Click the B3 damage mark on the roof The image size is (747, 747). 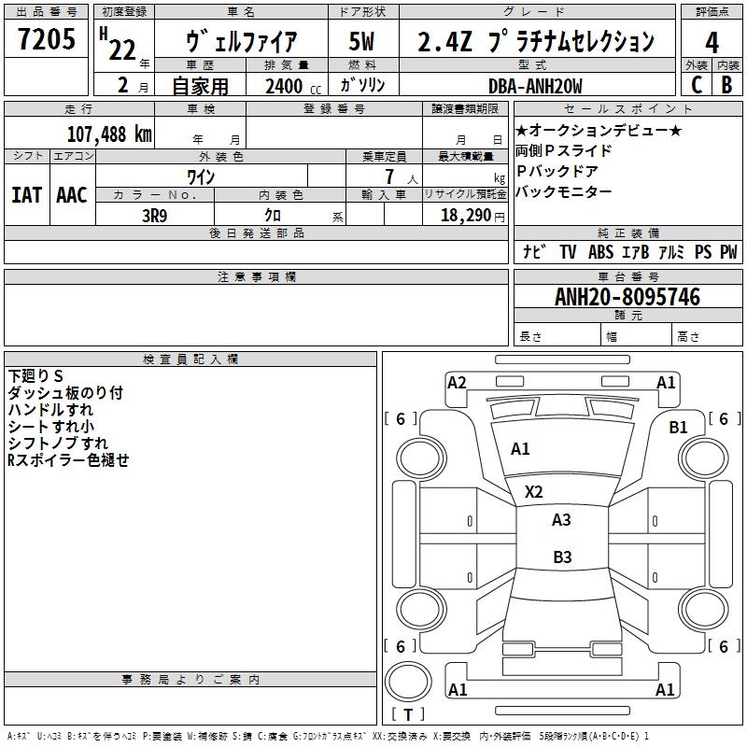point(561,557)
